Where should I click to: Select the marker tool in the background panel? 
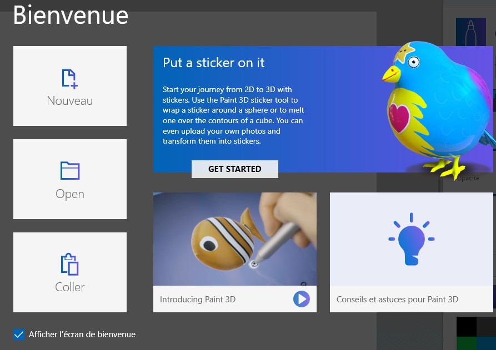tap(470, 32)
